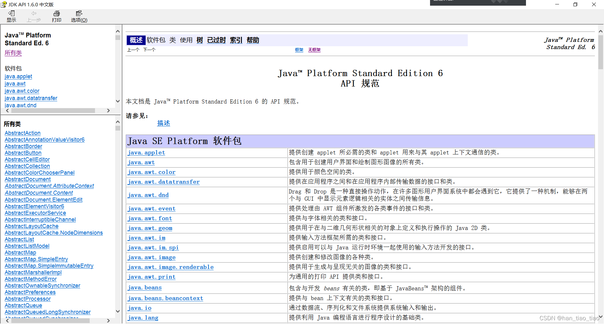604x324 pixels.
Task: Open the AbstractMethodError class link
Action: coord(31,279)
